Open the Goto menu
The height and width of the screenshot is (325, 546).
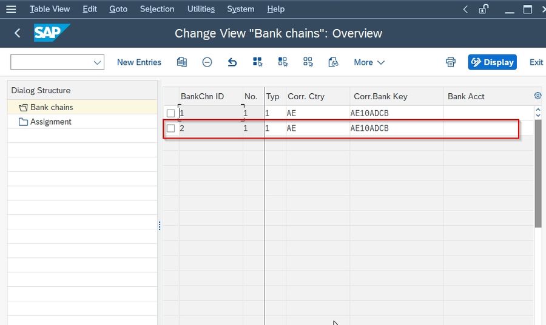click(118, 9)
